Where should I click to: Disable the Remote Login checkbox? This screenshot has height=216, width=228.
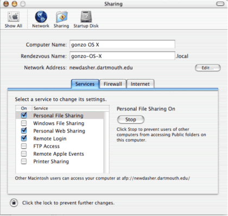click(x=24, y=138)
